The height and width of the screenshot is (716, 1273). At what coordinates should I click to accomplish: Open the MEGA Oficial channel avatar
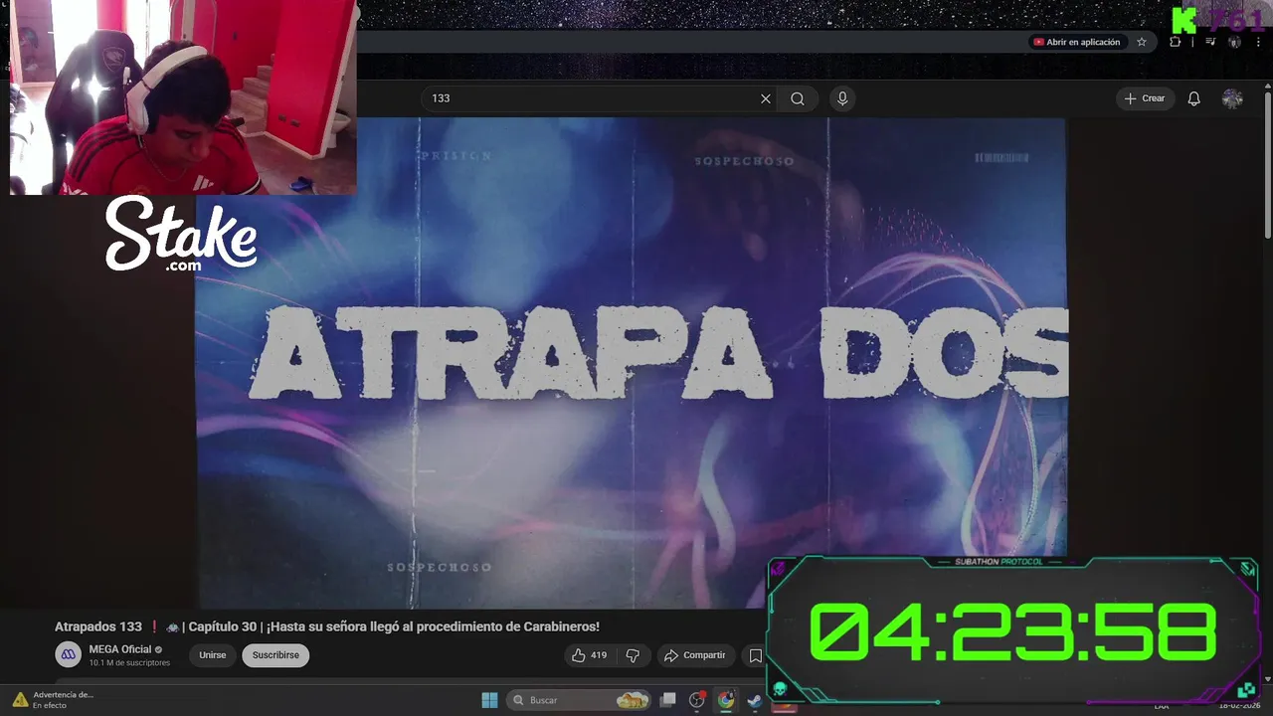(68, 654)
